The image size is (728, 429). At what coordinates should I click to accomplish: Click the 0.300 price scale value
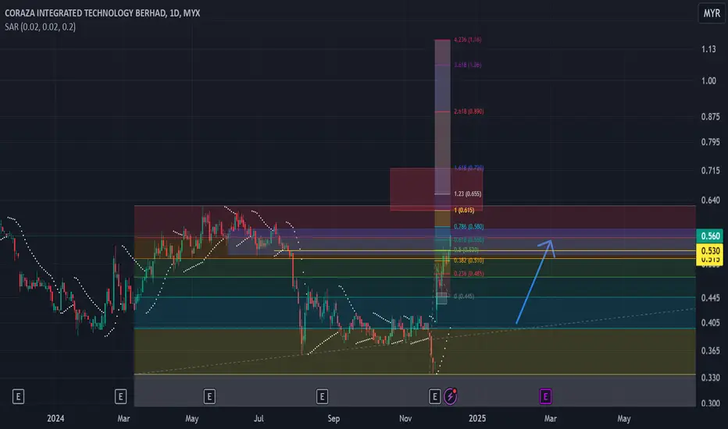click(x=710, y=403)
